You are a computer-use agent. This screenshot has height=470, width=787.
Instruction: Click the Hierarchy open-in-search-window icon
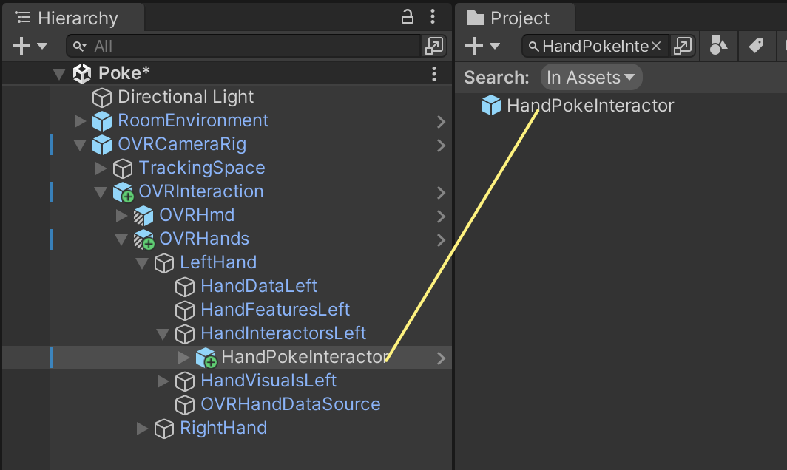click(x=433, y=46)
